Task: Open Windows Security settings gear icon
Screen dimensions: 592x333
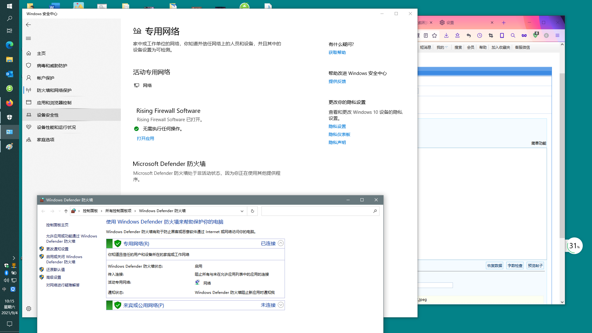Action: point(29,309)
